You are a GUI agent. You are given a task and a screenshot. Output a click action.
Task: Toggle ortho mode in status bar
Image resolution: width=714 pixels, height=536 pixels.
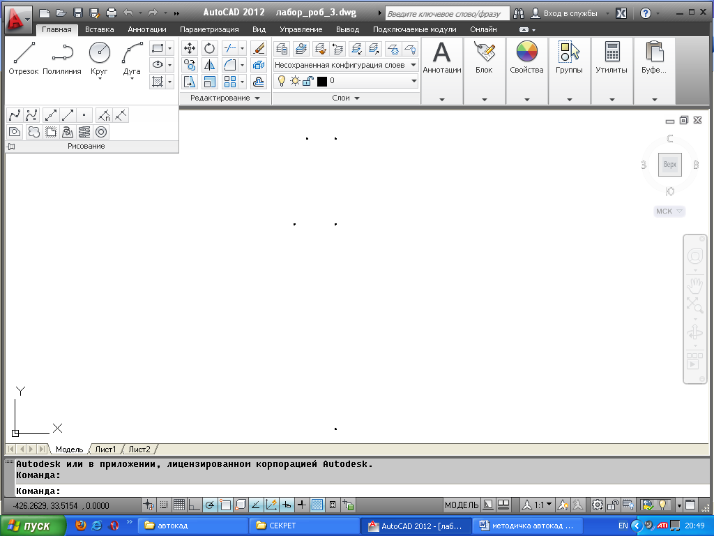tap(195, 505)
